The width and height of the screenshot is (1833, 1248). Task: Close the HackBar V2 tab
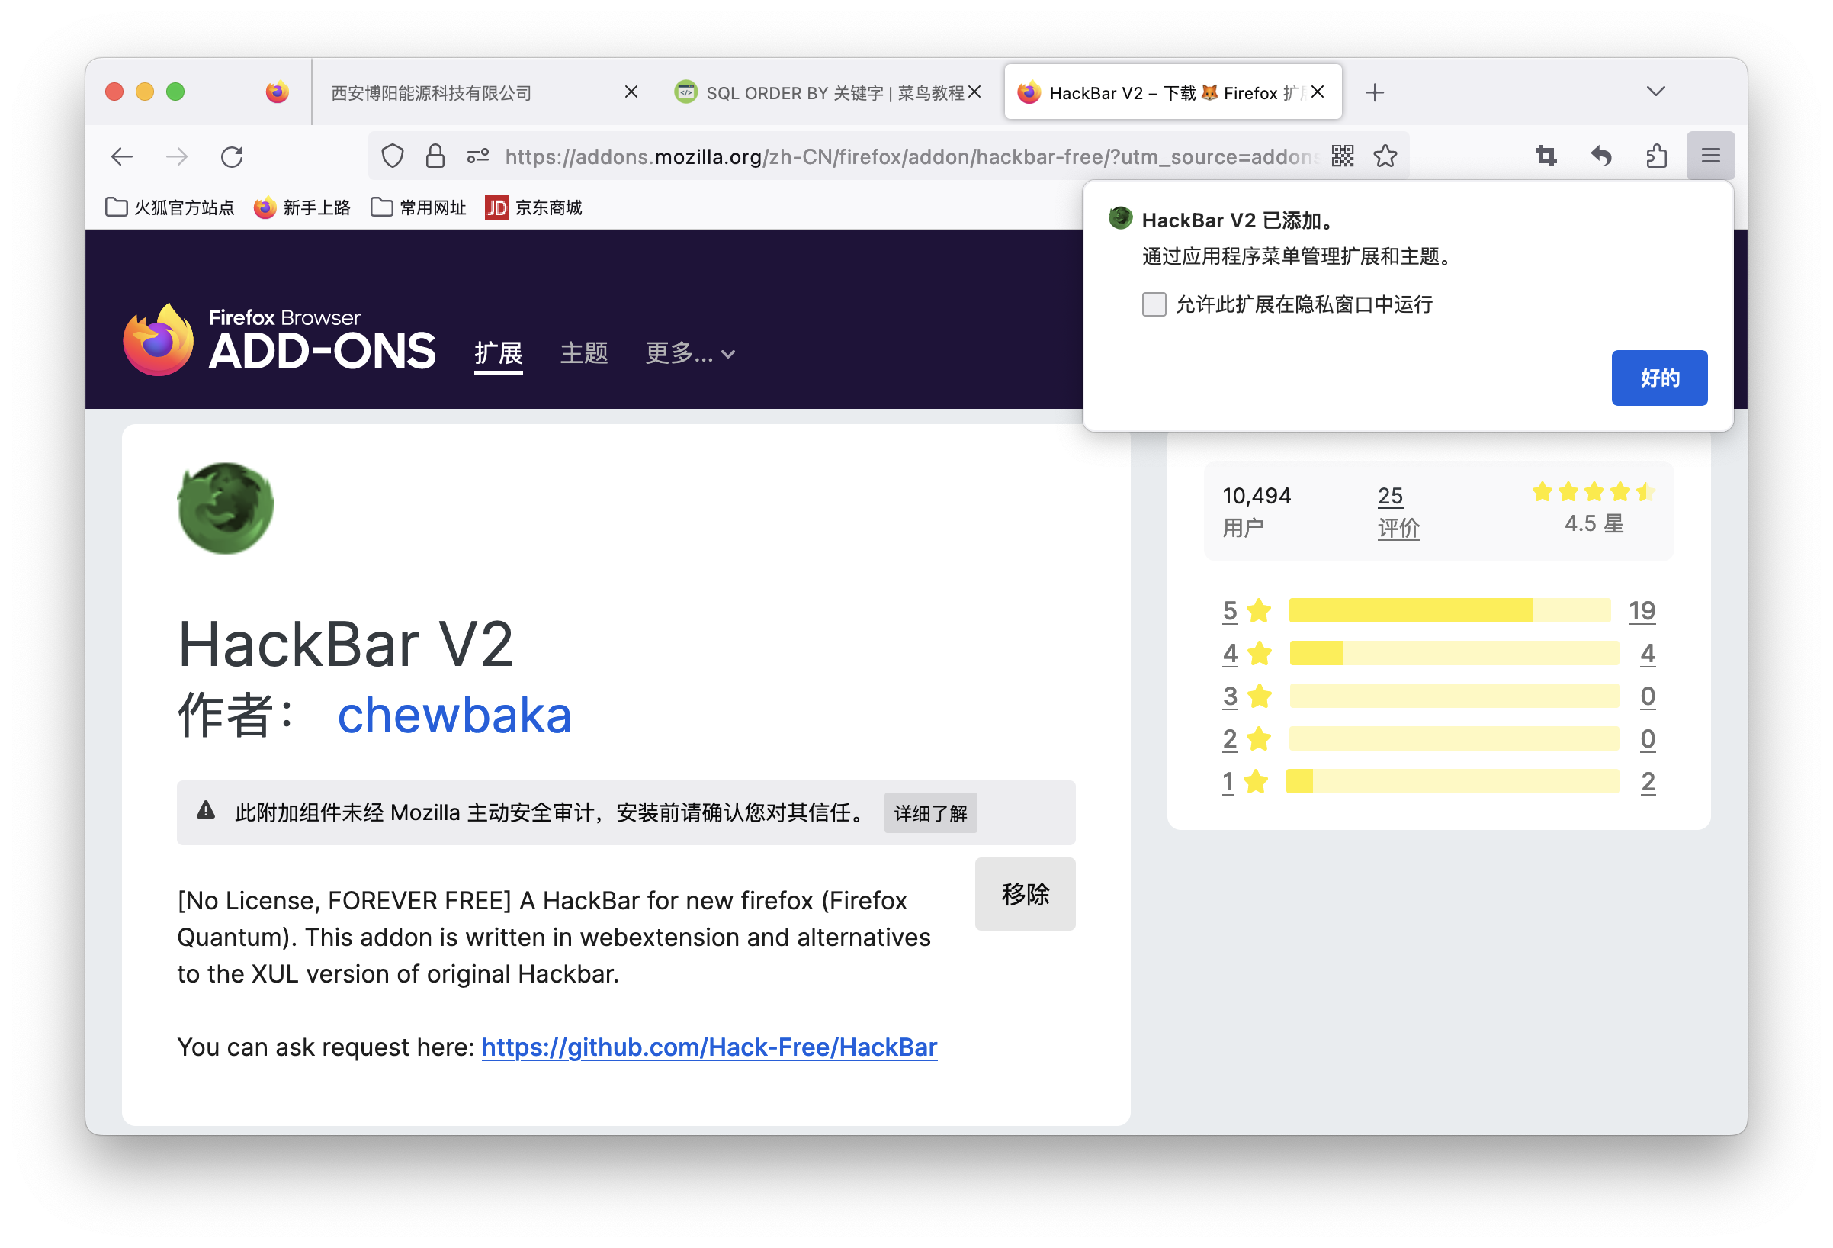[1317, 92]
